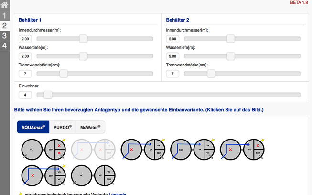
Task: Focus Behälter 2 Innendurchmesser value field
Action: (x=172, y=39)
